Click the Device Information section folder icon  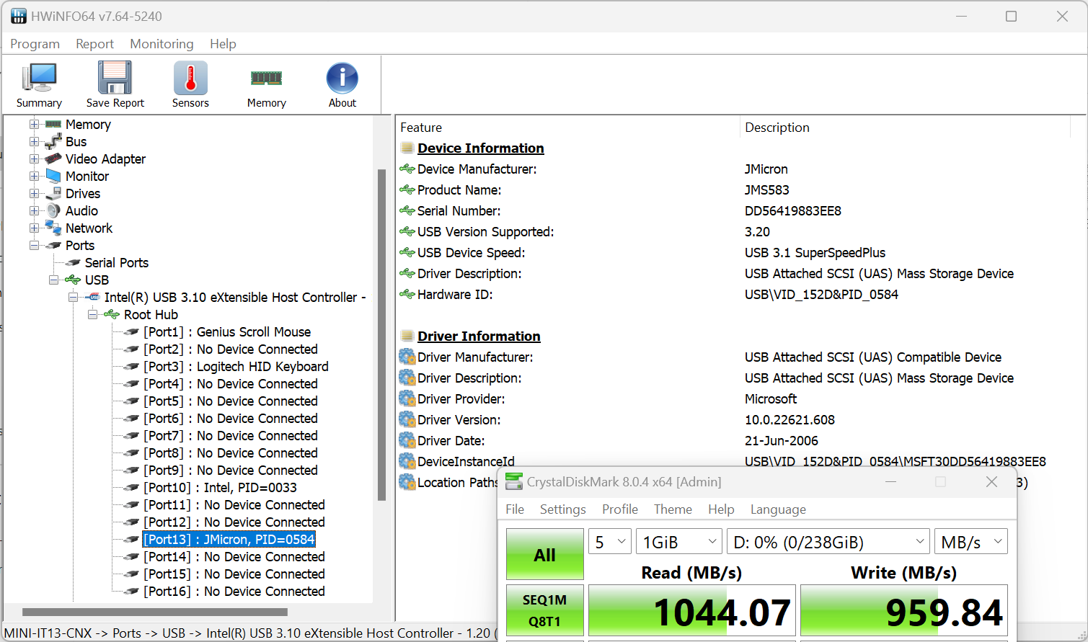tap(407, 148)
